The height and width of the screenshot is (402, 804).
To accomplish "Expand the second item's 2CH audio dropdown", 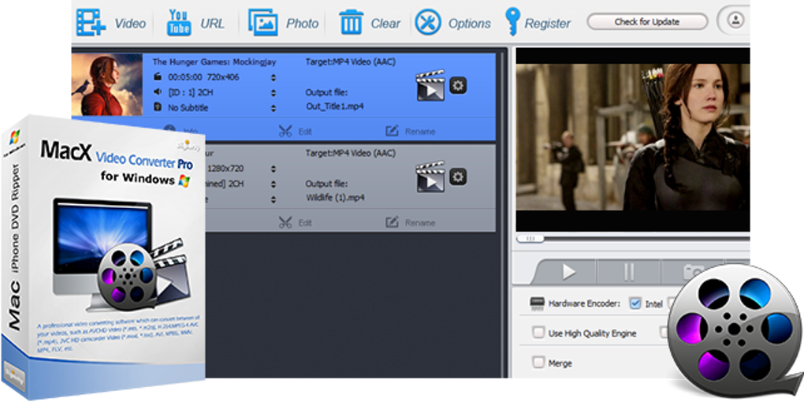I will pyautogui.click(x=274, y=184).
